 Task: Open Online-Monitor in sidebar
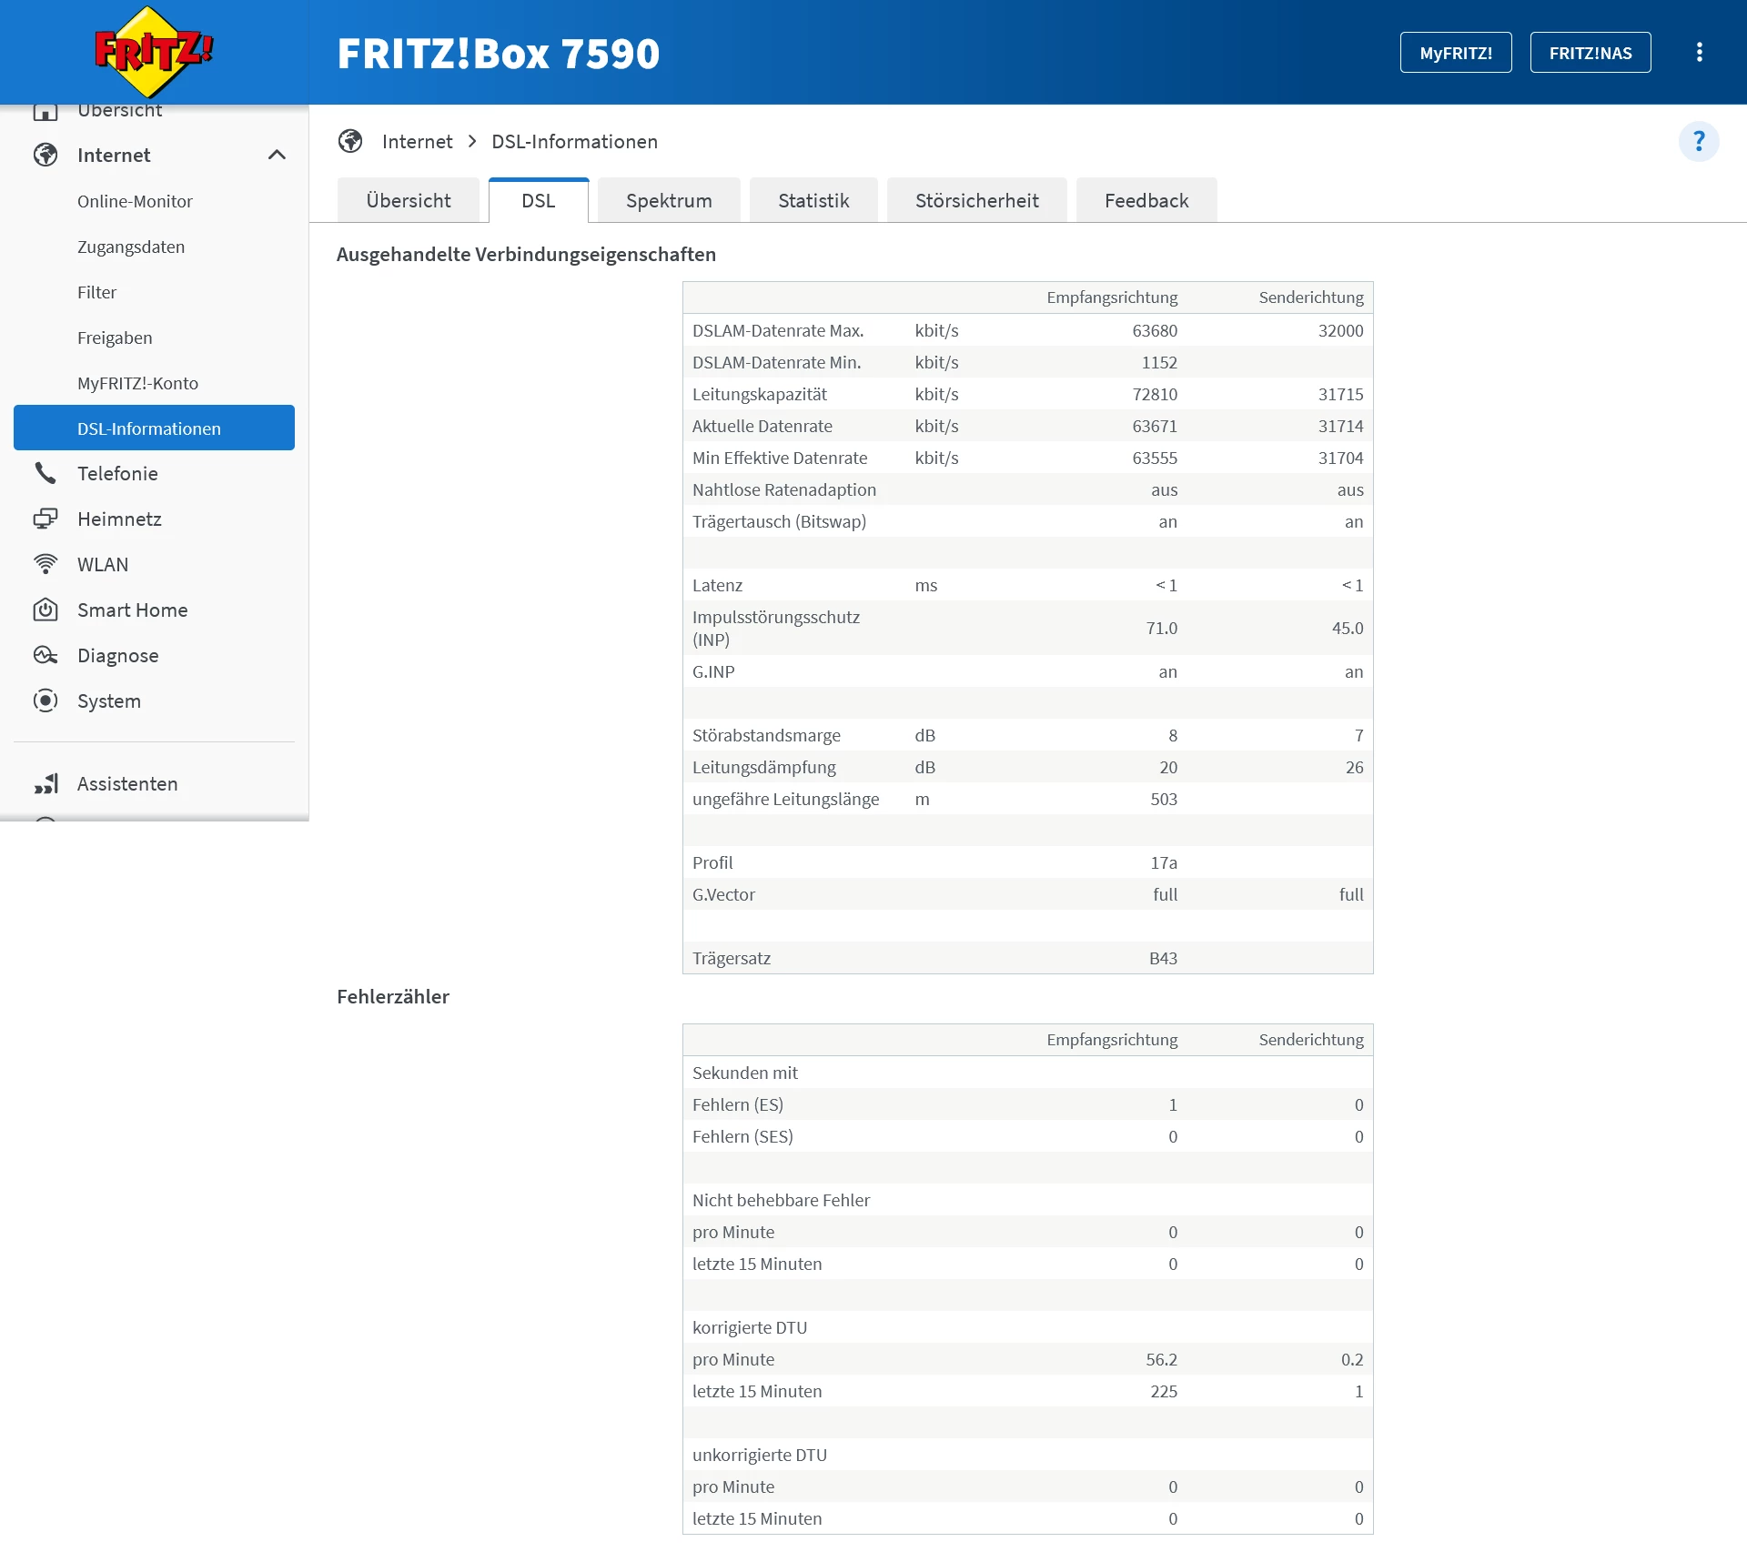135,201
